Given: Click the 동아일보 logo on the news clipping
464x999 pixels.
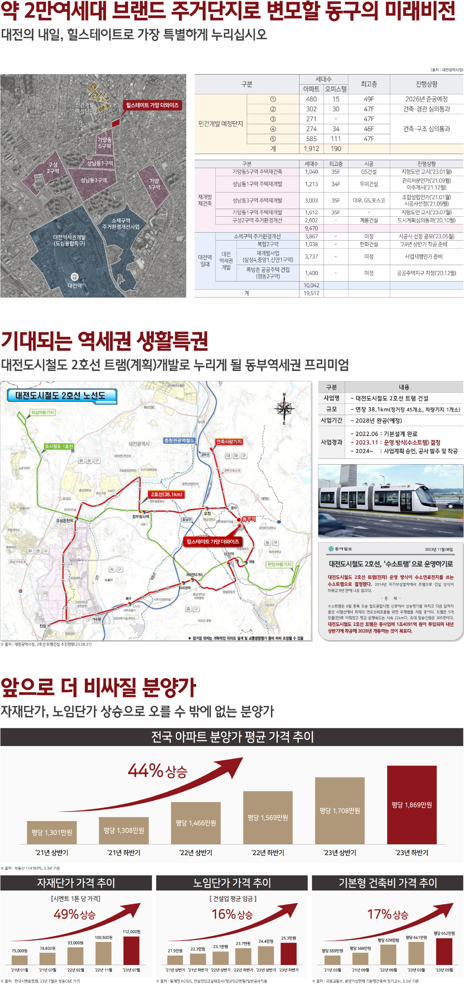Looking at the screenshot, I should click(340, 549).
